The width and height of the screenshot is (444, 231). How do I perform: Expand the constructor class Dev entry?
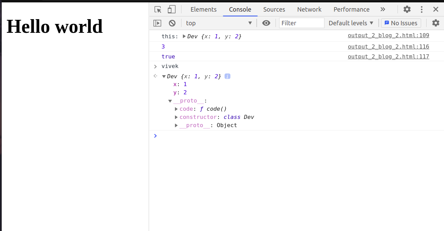coord(176,117)
